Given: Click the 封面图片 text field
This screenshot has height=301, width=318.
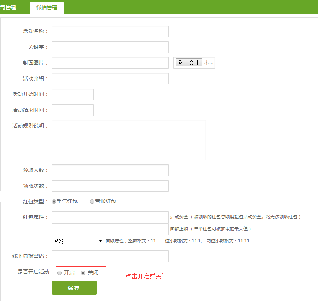Looking at the screenshot, I should click(x=110, y=63).
